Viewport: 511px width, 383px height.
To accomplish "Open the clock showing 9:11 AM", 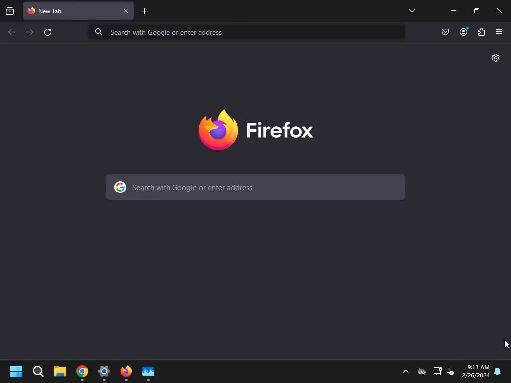I will coord(476,371).
